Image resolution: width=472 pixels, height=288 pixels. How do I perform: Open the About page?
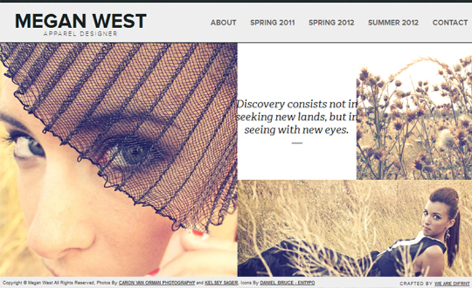pyautogui.click(x=223, y=23)
